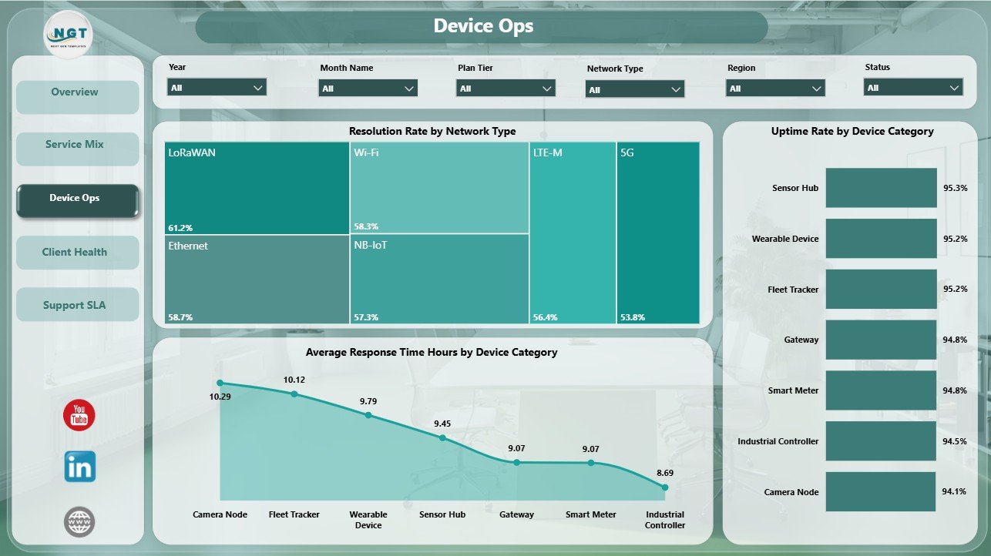Image resolution: width=991 pixels, height=556 pixels.
Task: Go to the Overview page
Action: [x=78, y=97]
